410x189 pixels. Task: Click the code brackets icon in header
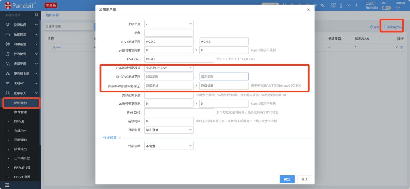click(348, 5)
